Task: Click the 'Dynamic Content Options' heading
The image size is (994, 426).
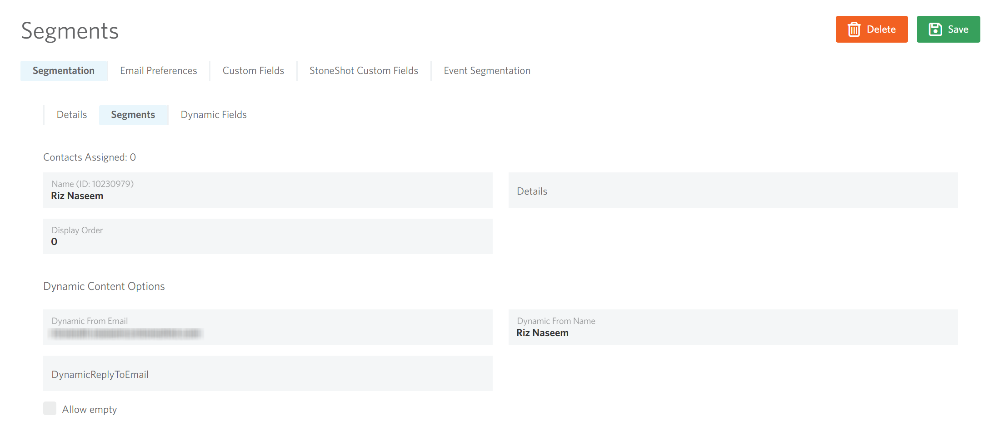Action: (x=104, y=287)
